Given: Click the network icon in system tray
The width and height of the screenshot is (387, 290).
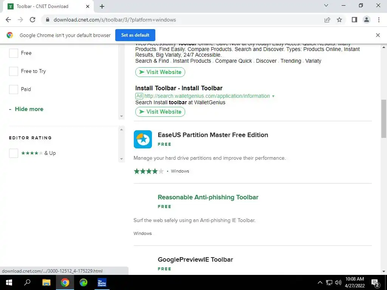Looking at the screenshot, I should pyautogui.click(x=329, y=282).
